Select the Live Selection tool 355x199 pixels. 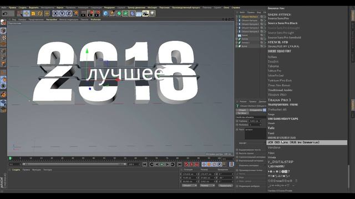click(20, 13)
